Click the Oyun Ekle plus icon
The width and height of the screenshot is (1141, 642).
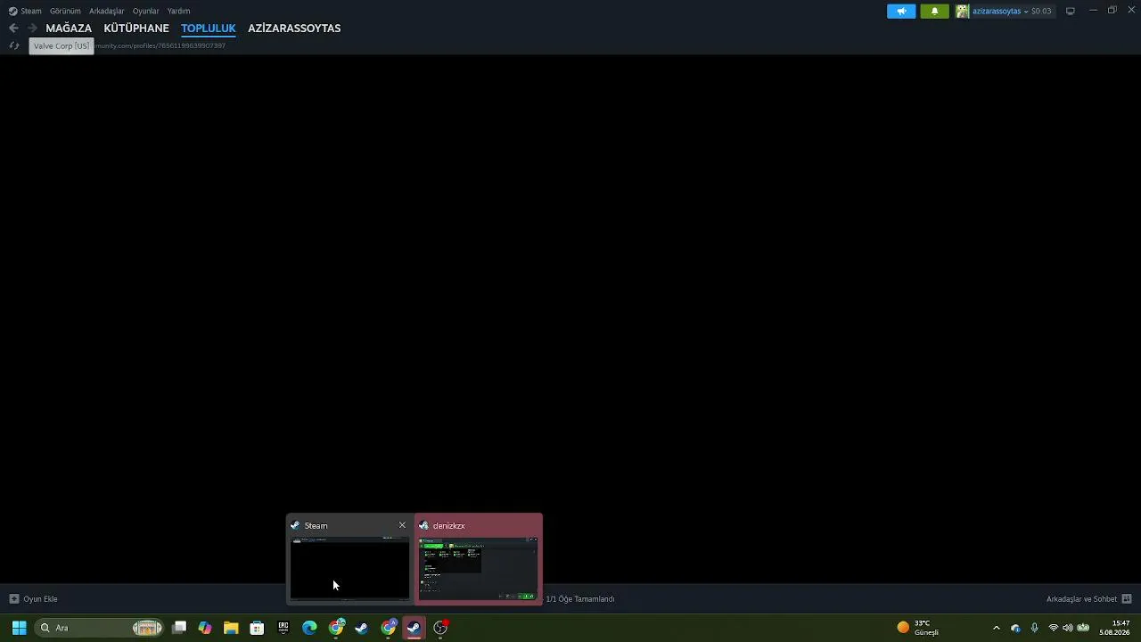coord(13,599)
